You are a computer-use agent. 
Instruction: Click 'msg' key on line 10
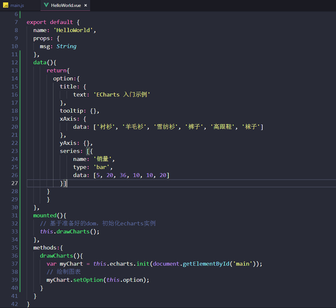click(45, 47)
